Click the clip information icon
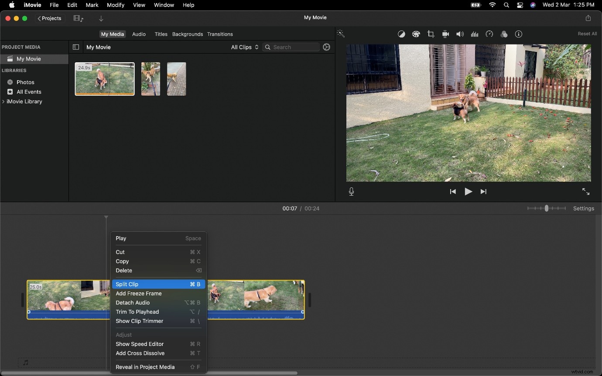This screenshot has height=376, width=602. 518,34
